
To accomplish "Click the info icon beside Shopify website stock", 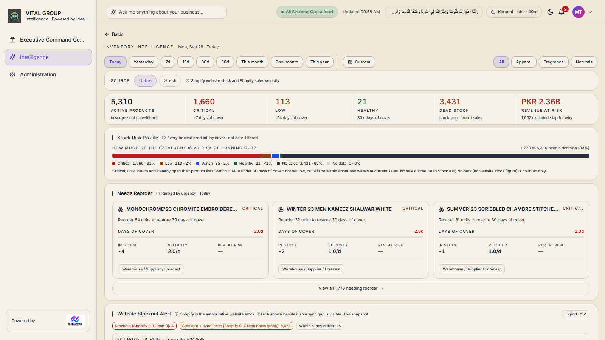I will [x=188, y=80].
